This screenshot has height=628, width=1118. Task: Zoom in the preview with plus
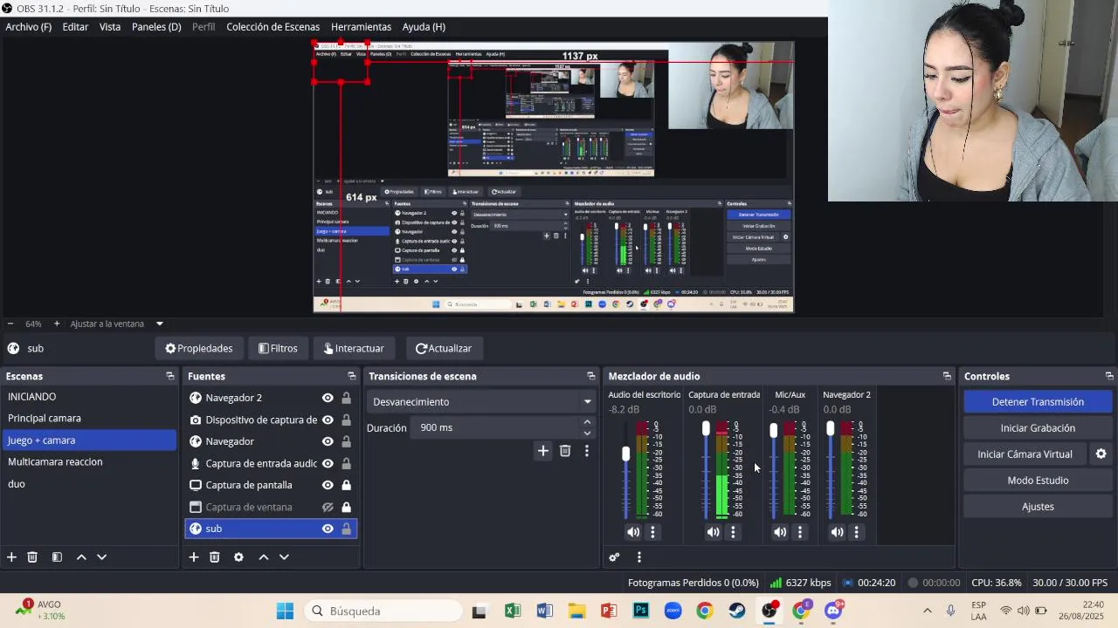click(x=57, y=324)
